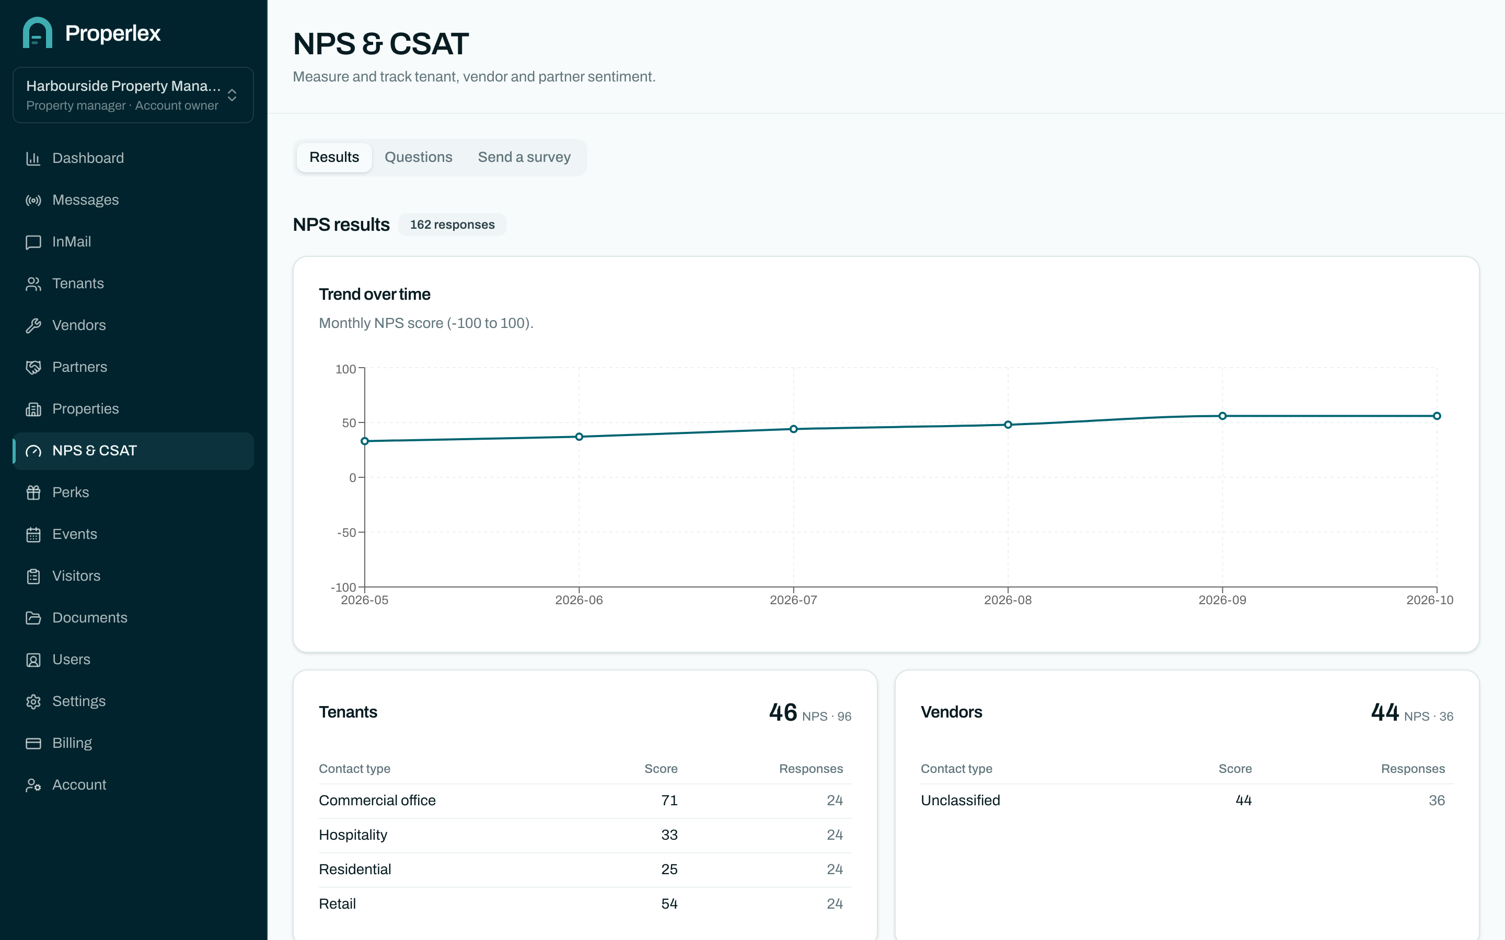This screenshot has height=940, width=1505.
Task: Expand the Harbourside Property account switcher
Action: coord(133,95)
